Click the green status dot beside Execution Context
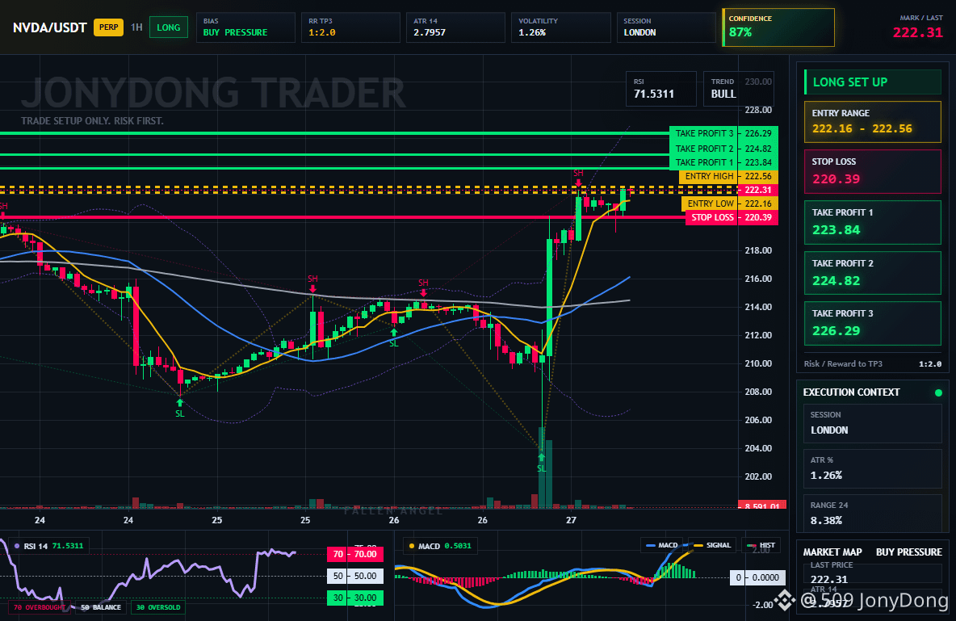Viewport: 956px width, 621px height. pyautogui.click(x=938, y=392)
